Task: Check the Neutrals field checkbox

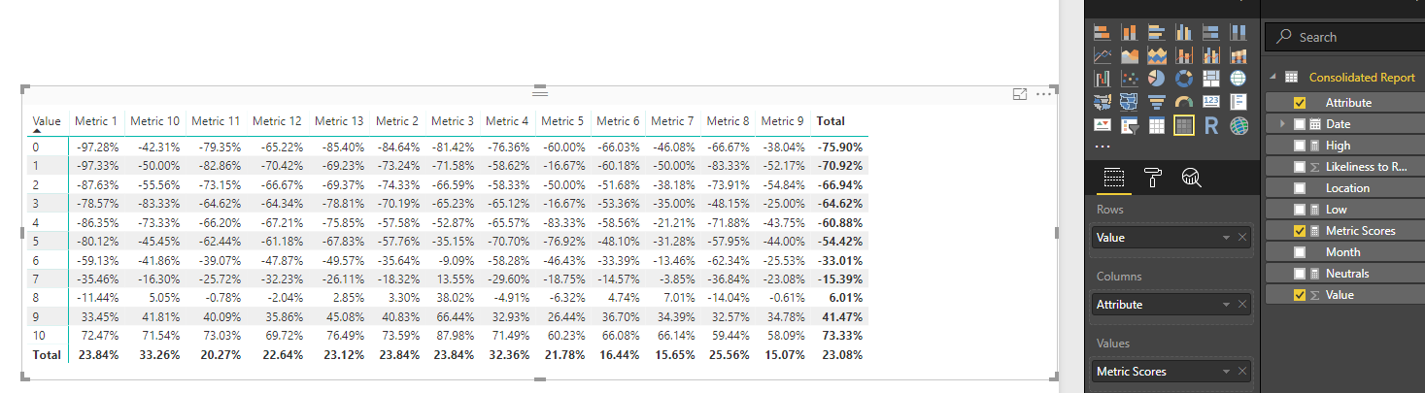Action: coord(1300,274)
